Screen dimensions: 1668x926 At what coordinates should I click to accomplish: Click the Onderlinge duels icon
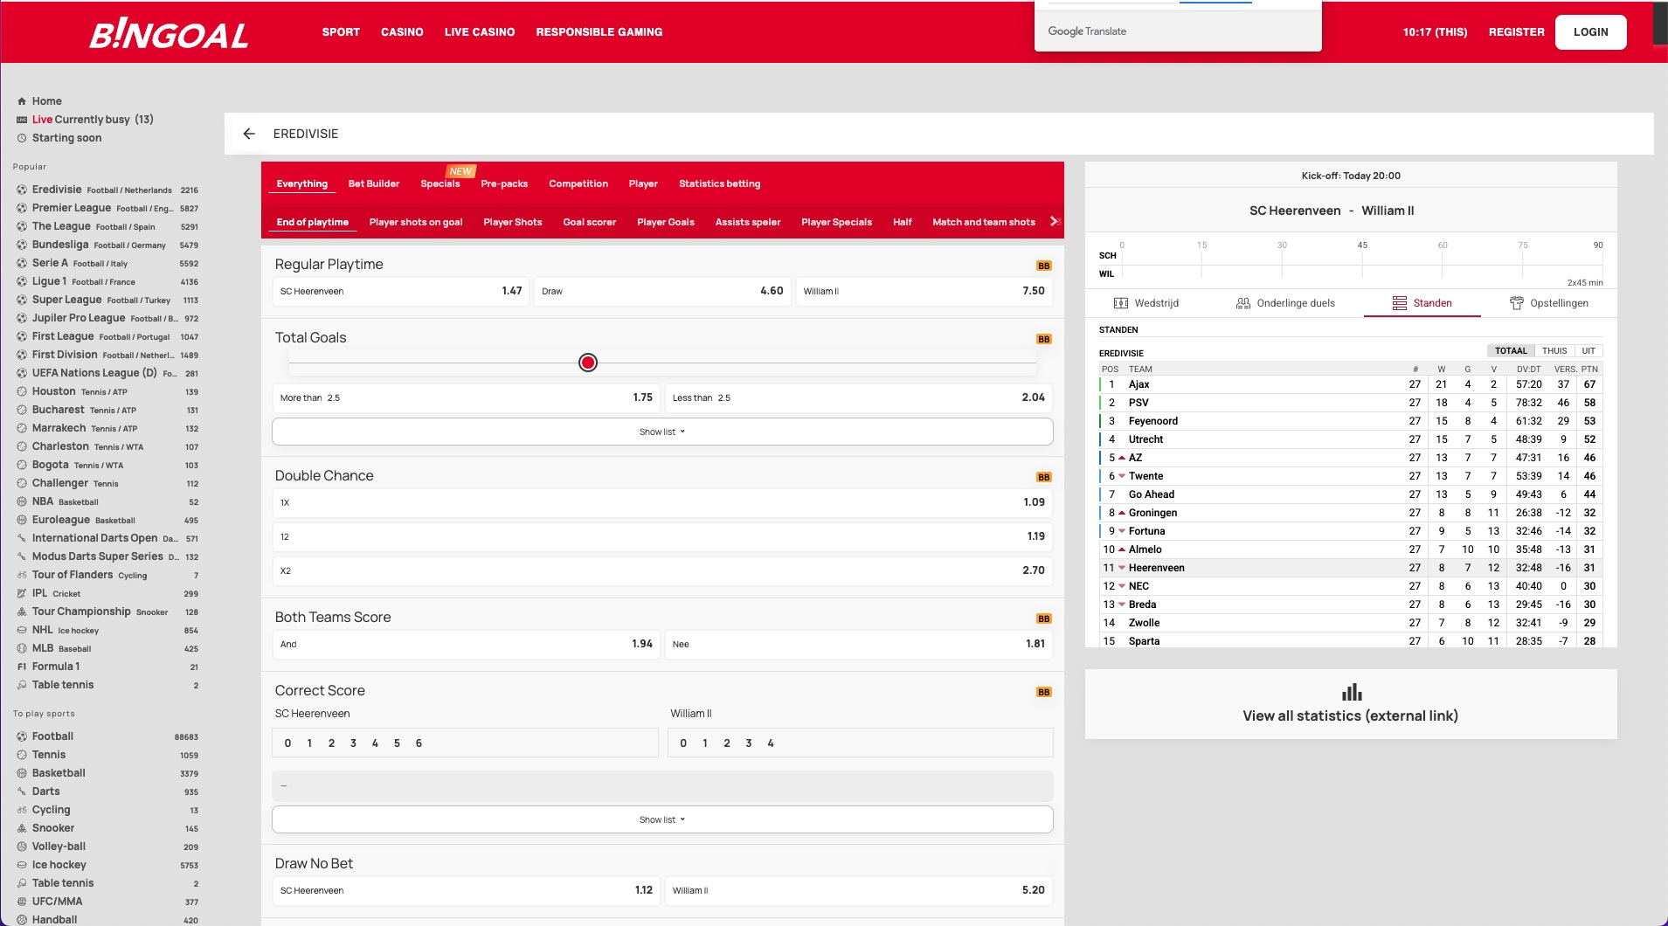[1242, 303]
